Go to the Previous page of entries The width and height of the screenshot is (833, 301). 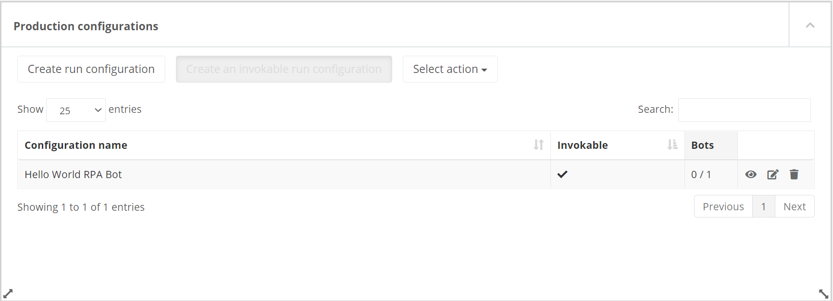(x=723, y=206)
